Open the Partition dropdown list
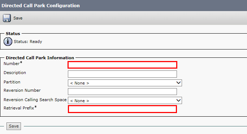The image size is (247, 134). (x=125, y=83)
